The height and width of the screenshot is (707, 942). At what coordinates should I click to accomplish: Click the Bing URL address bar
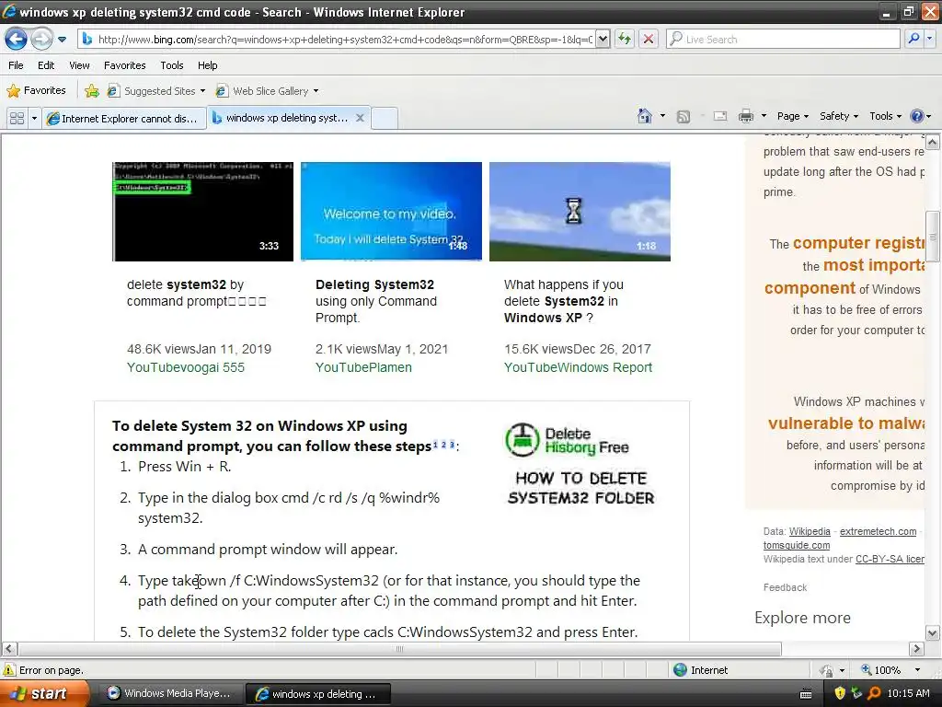click(345, 40)
